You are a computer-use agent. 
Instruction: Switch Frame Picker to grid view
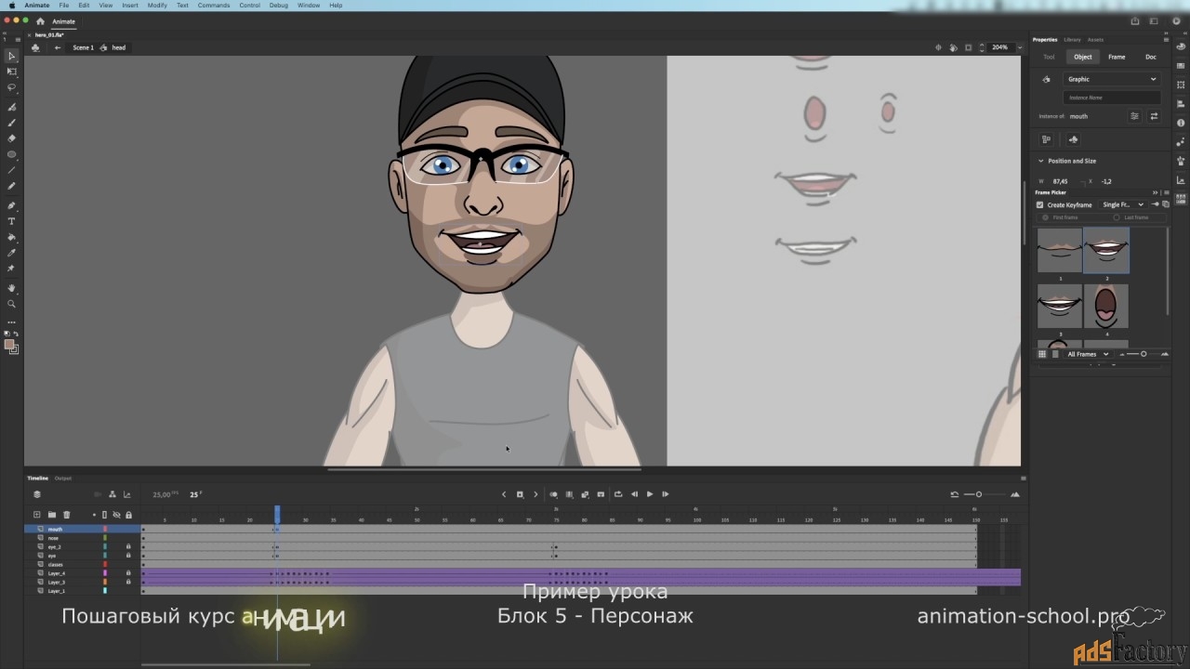tap(1042, 354)
